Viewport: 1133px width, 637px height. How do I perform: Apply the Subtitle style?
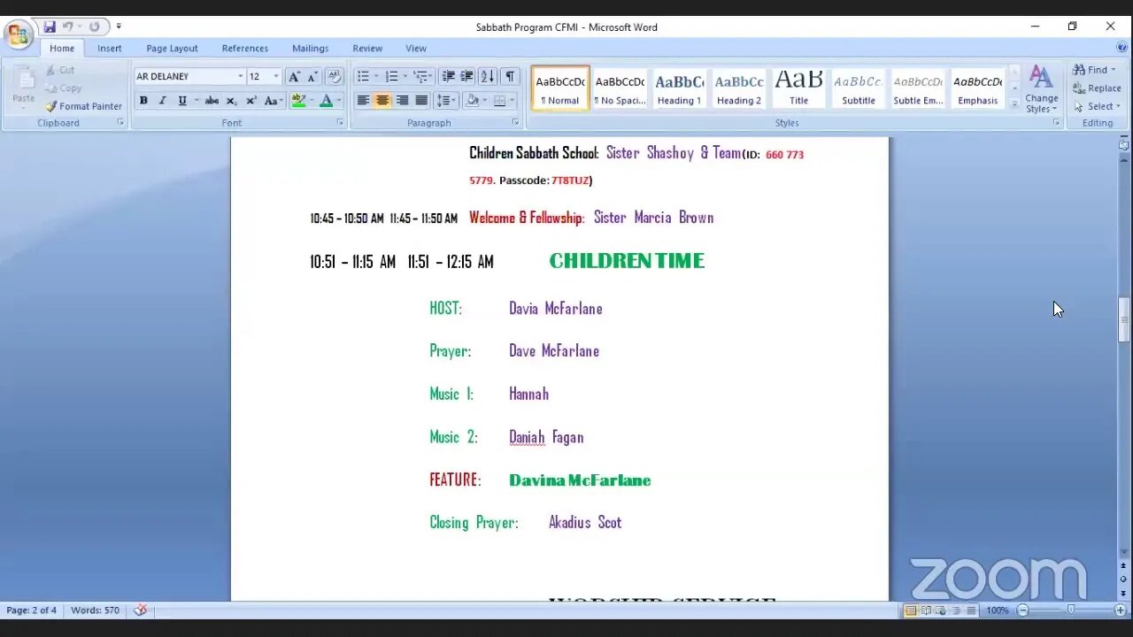(x=859, y=88)
